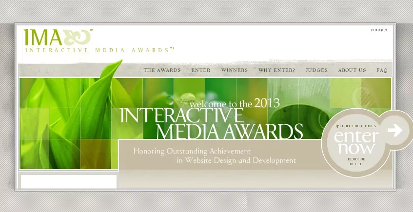This screenshot has height=212, width=413.
Task: Open the contact link
Action: tap(379, 30)
